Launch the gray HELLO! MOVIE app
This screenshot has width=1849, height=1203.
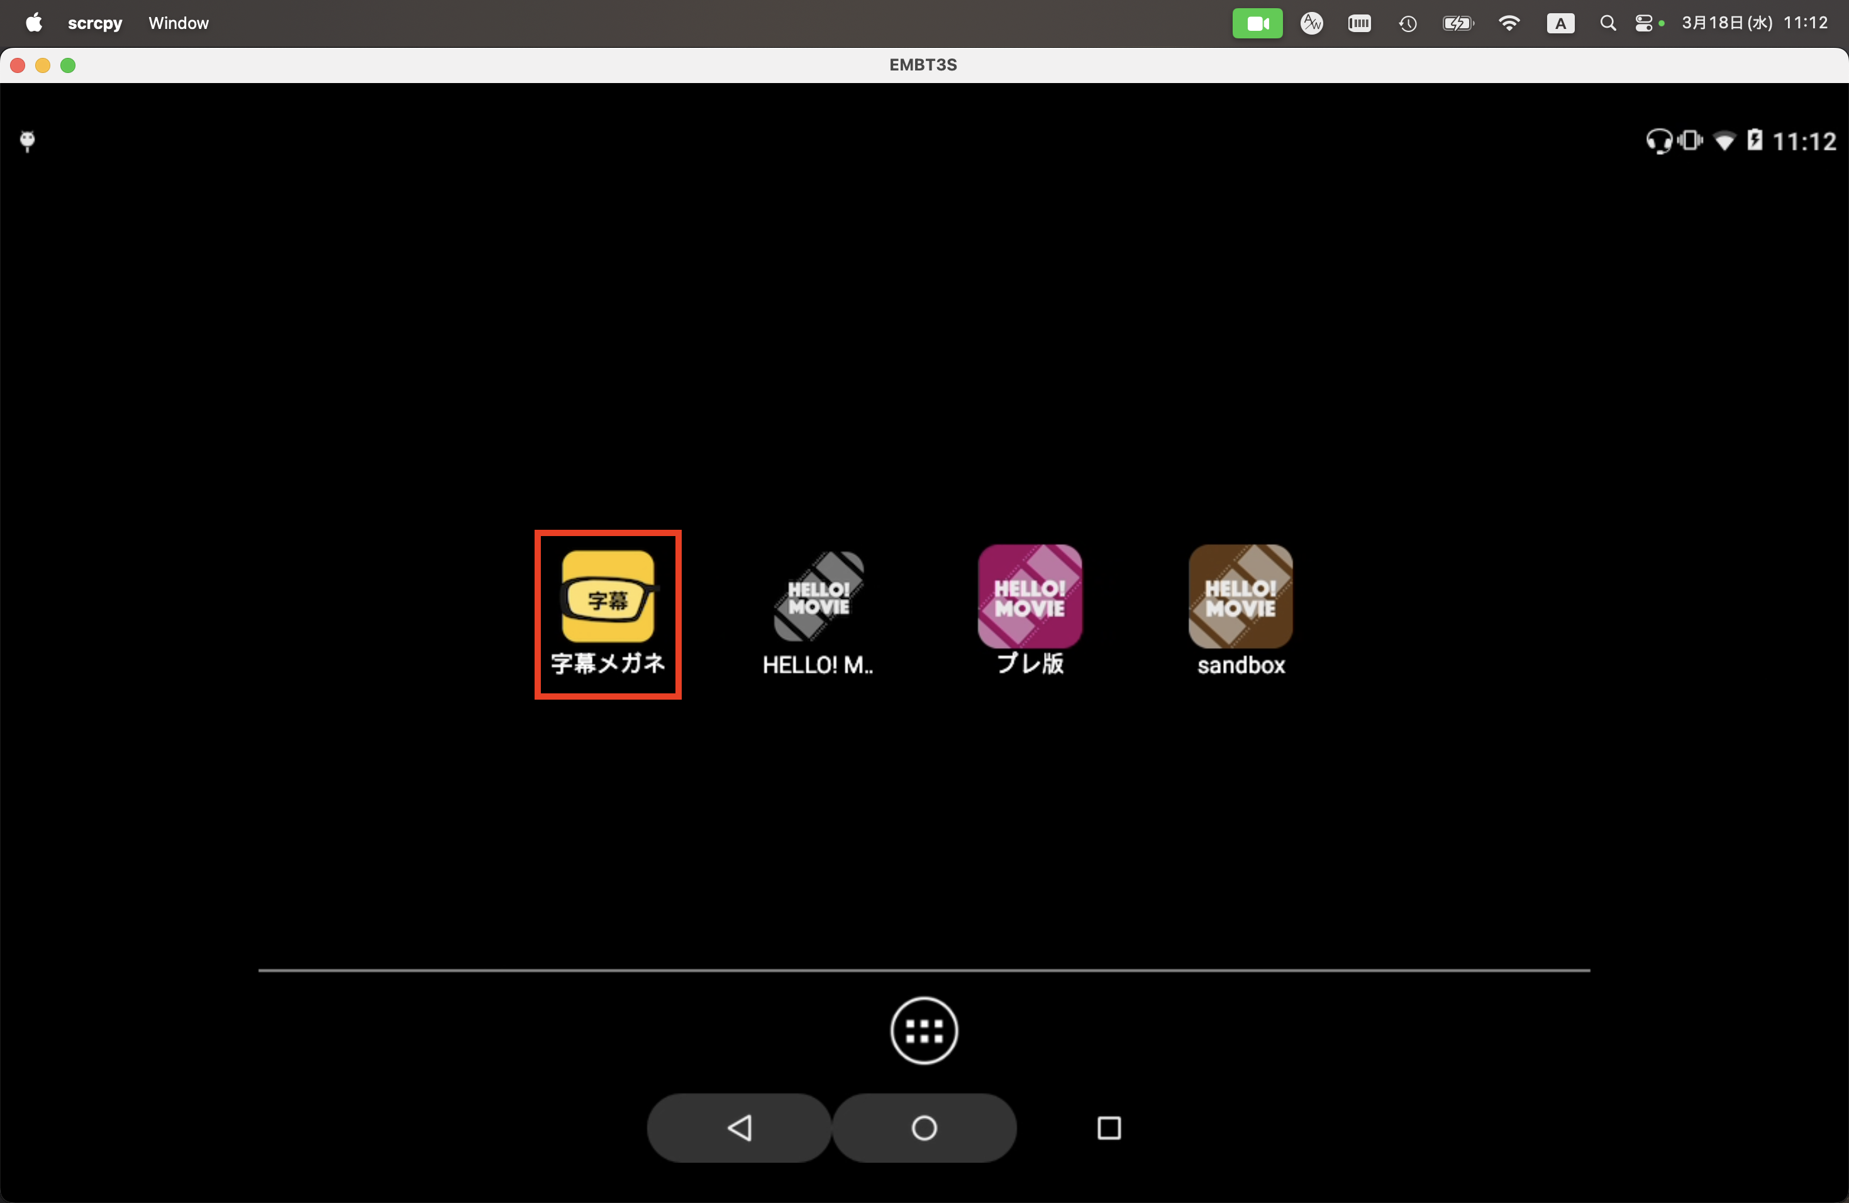818,597
